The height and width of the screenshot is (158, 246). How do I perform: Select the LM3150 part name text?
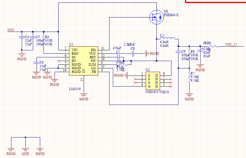tap(75, 89)
